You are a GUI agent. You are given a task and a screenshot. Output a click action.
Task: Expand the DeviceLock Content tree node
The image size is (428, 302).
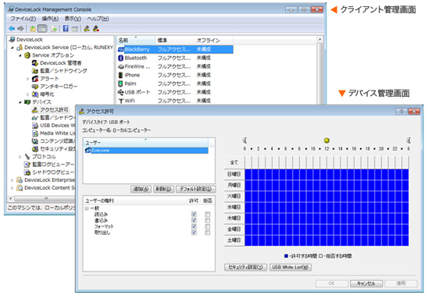click(12, 188)
